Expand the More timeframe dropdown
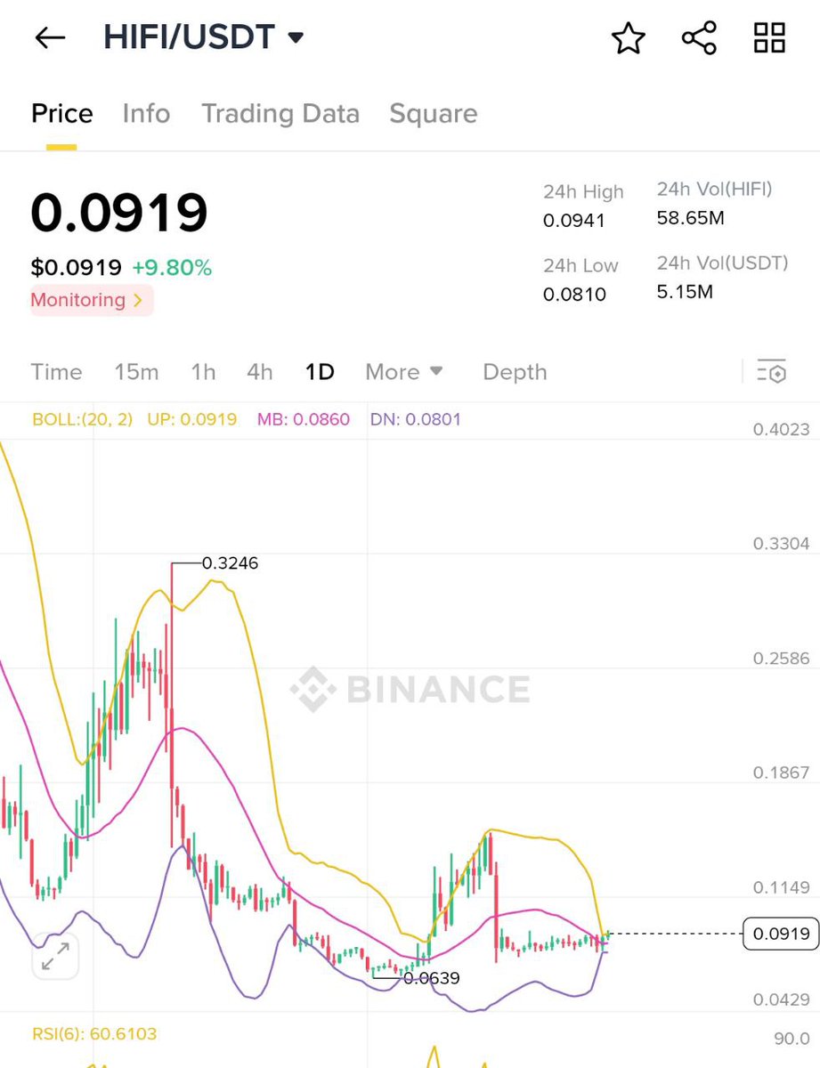The height and width of the screenshot is (1068, 820). 404,372
